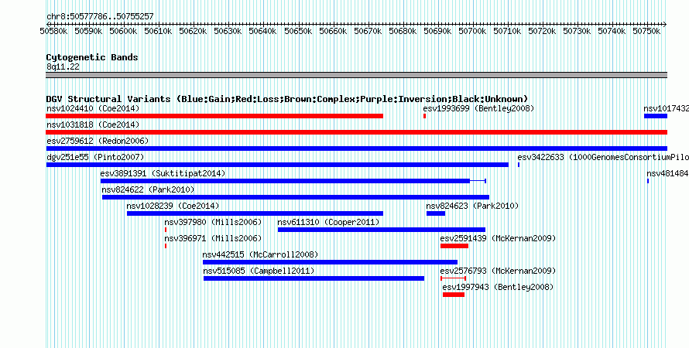This screenshot has width=689, height=348.
Task: Click the nsv824622 (Park2010) label
Action: (x=148, y=189)
